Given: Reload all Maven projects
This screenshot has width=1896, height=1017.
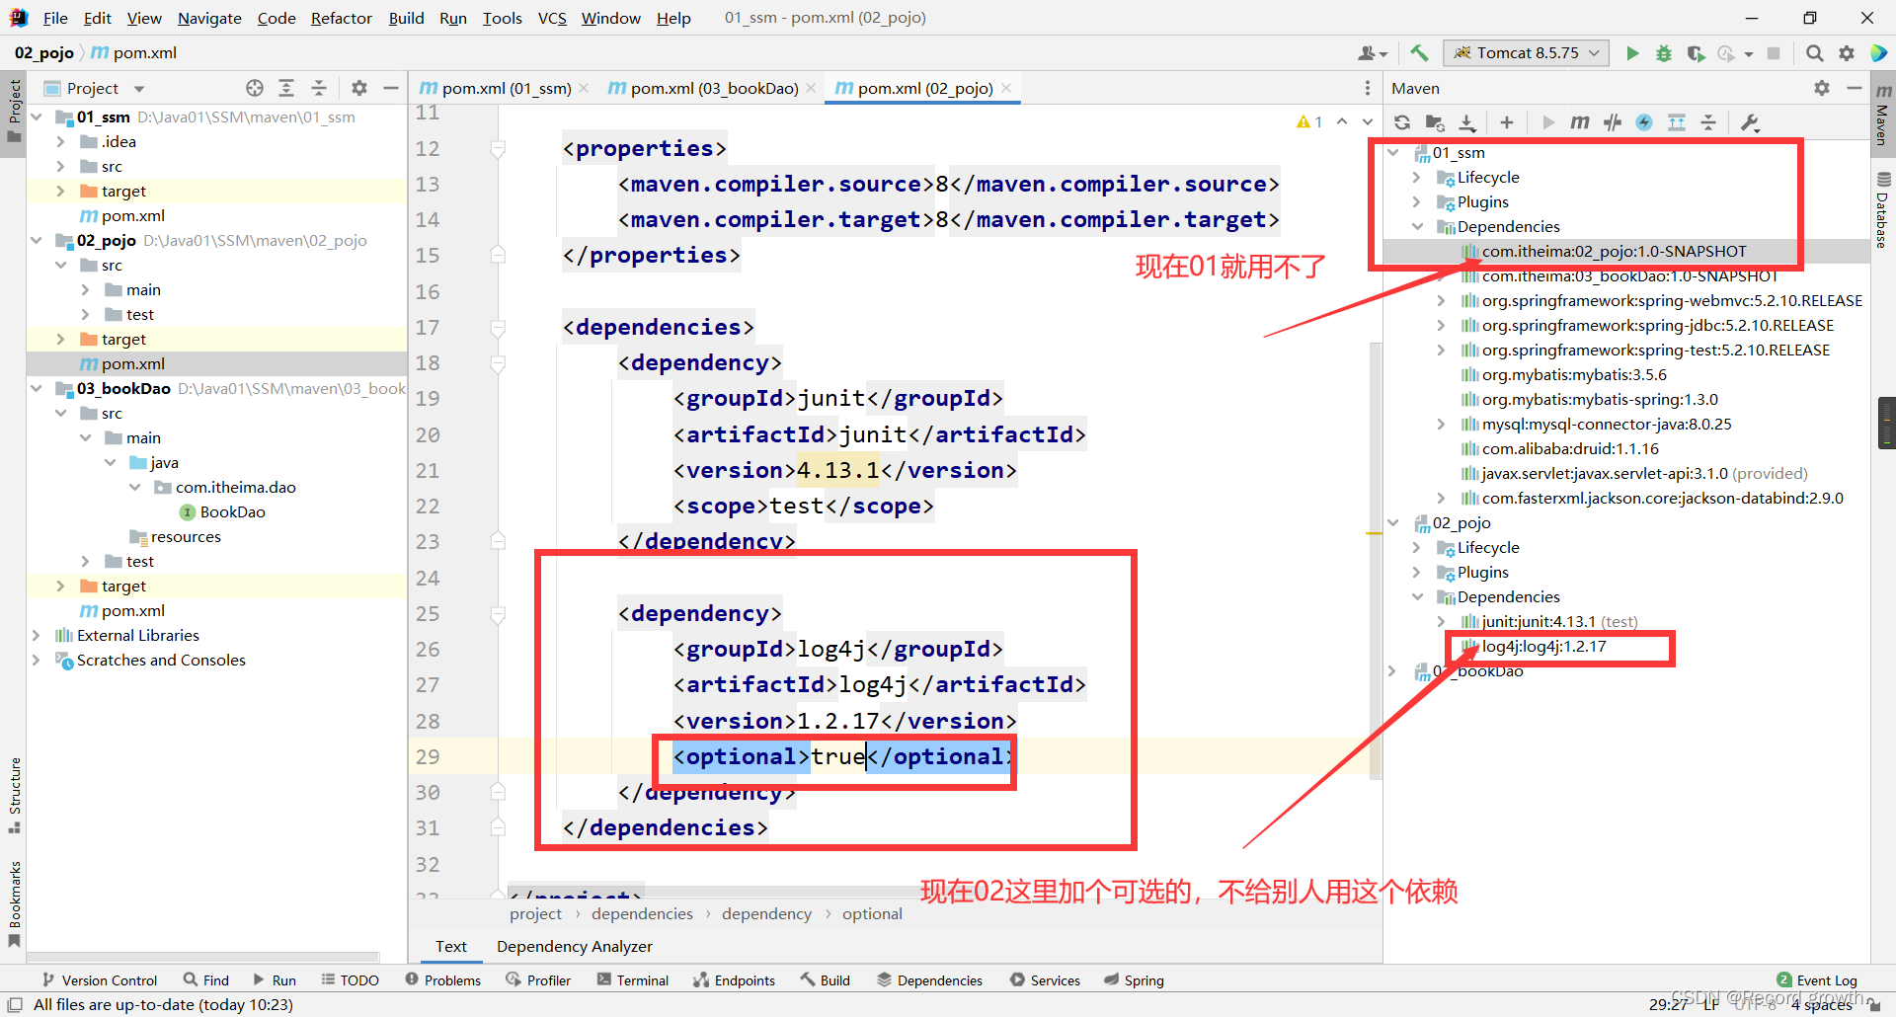Looking at the screenshot, I should point(1401,122).
